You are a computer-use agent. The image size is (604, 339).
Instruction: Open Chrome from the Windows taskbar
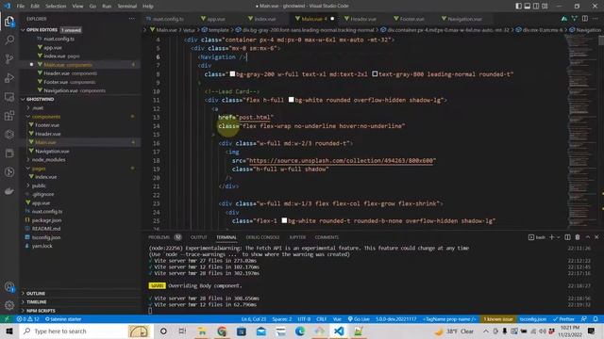[222, 331]
